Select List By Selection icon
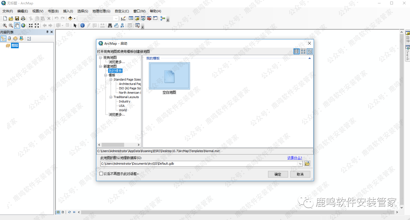Image resolution: width=410 pixels, height=220 pixels. tap(21, 39)
